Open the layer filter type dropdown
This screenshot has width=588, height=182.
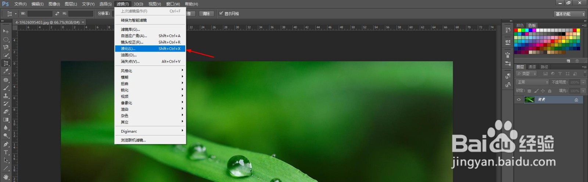click(x=526, y=74)
